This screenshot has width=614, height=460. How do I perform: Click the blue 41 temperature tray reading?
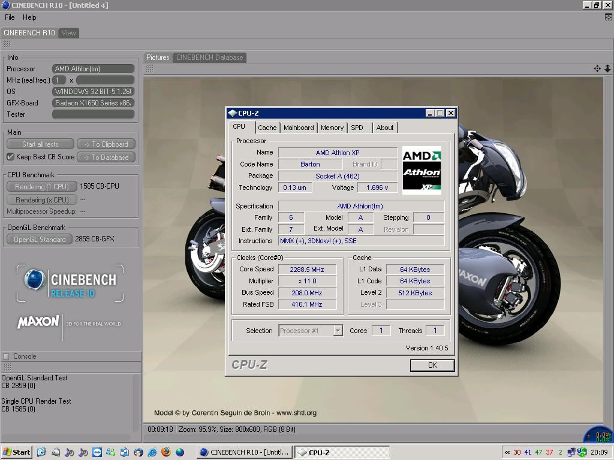[528, 453]
